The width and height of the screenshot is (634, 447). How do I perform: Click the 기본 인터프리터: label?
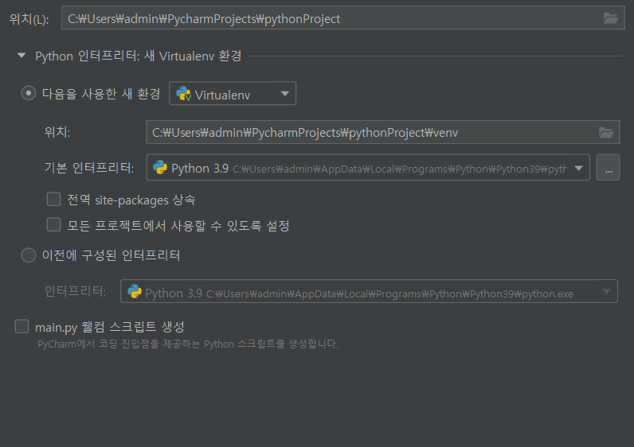pyautogui.click(x=89, y=168)
